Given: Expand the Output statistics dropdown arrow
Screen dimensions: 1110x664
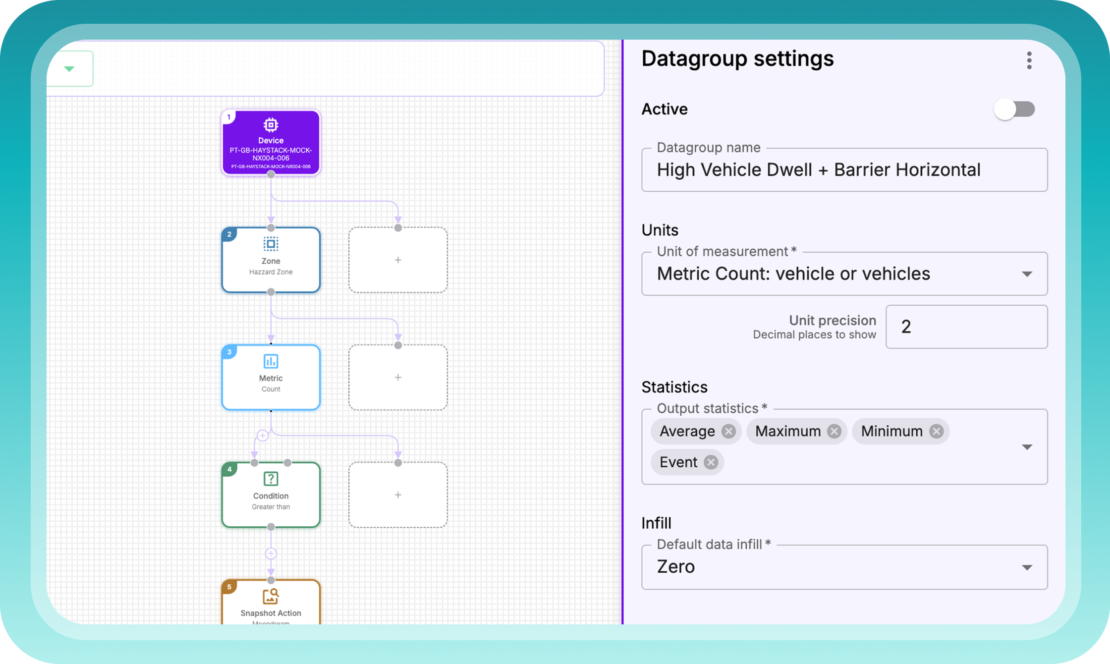Looking at the screenshot, I should 1027,447.
